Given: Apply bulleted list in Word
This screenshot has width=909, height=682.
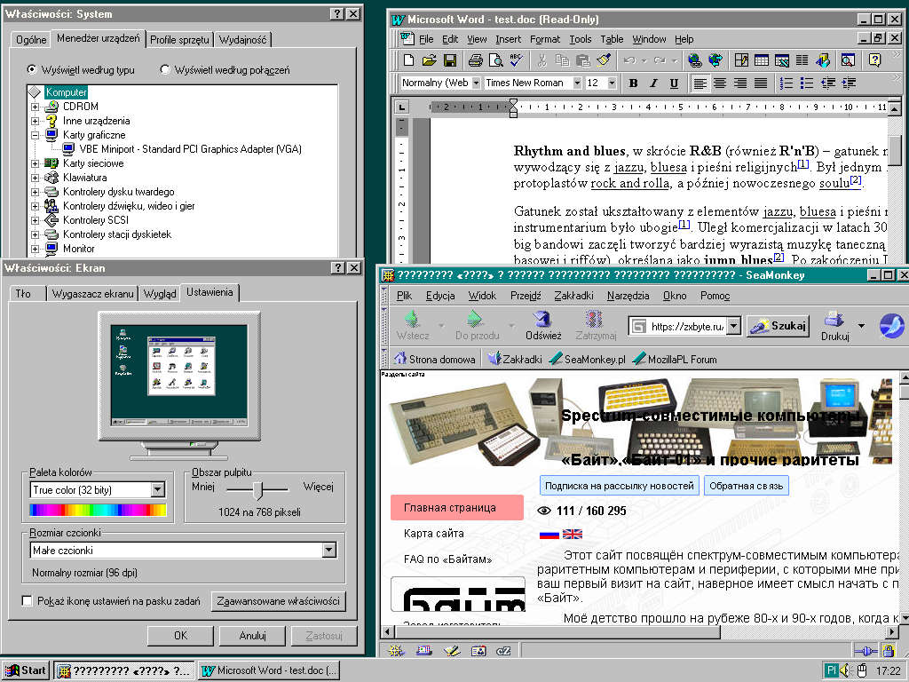Looking at the screenshot, I should point(806,83).
